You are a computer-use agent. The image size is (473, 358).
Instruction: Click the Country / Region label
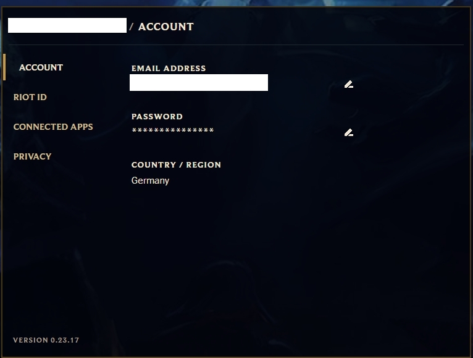(176, 165)
